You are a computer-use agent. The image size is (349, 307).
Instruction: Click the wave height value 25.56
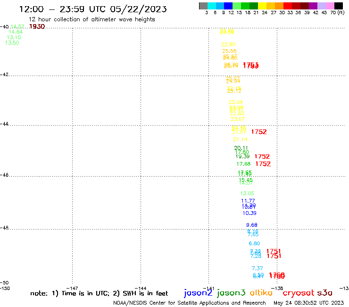coord(229,51)
